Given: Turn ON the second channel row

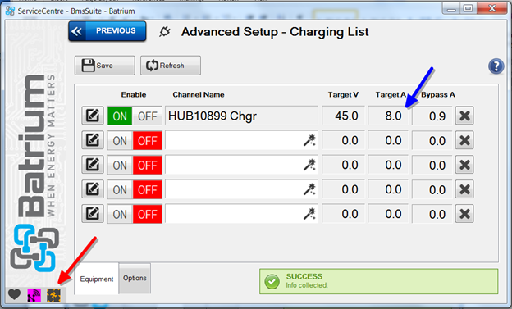Looking at the screenshot, I should (x=120, y=141).
